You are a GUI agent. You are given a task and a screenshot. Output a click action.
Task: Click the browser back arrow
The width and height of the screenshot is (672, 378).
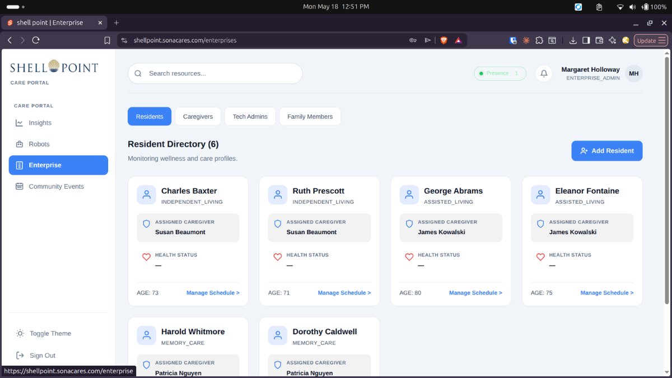pyautogui.click(x=10, y=40)
